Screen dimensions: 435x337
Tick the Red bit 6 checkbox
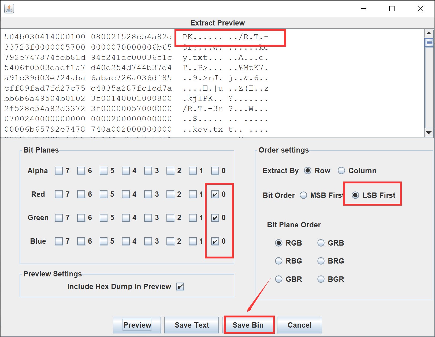tap(81, 194)
